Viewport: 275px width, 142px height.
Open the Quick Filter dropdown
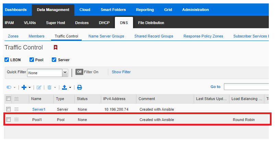[x=65, y=73]
